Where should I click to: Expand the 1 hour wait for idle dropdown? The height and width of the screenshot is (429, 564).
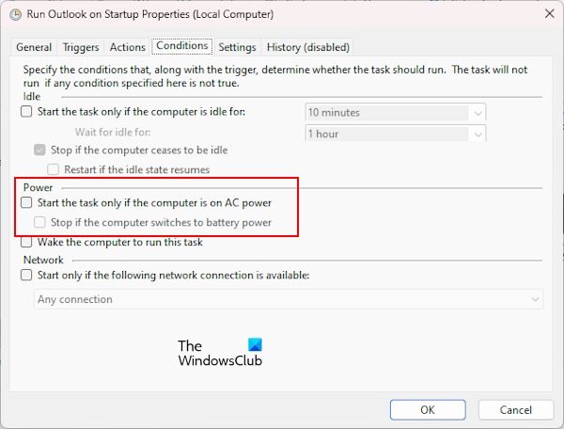396,134
